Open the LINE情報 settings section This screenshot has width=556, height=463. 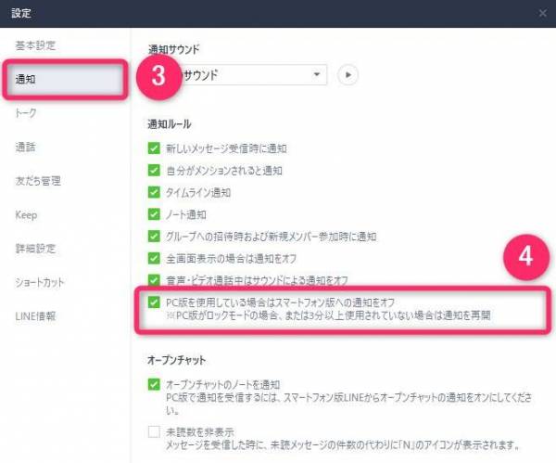click(x=35, y=316)
